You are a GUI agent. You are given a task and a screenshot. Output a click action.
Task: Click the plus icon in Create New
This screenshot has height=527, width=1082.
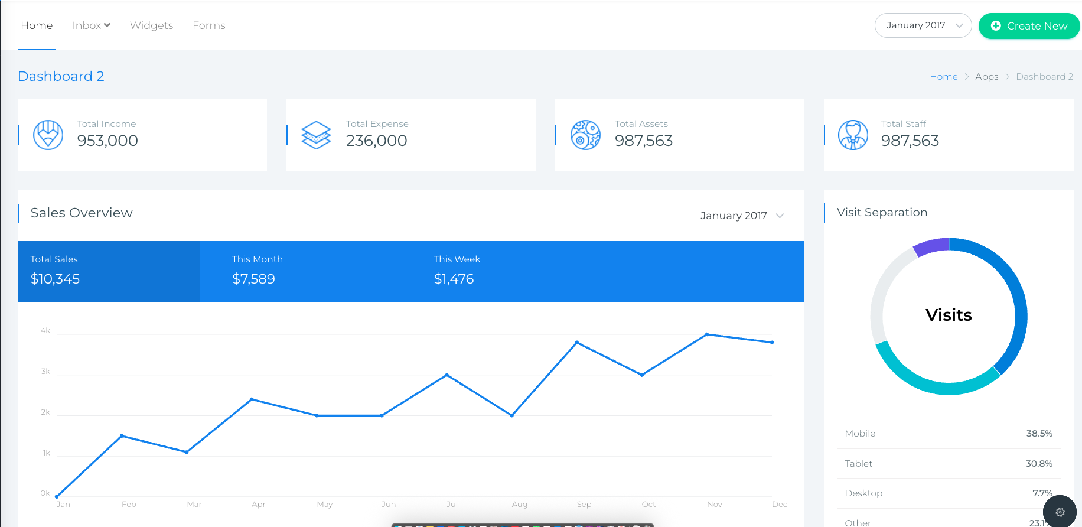pyautogui.click(x=996, y=26)
